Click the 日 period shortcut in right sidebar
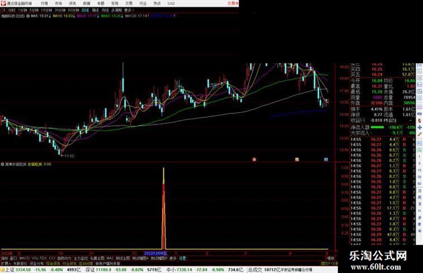Screen dimensions: 423x273 tap(419, 191)
